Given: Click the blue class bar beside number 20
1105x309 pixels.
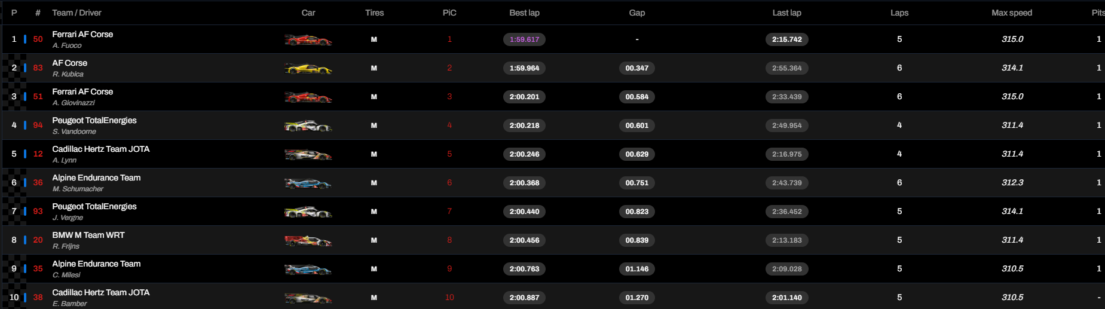Looking at the screenshot, I should pyautogui.click(x=25, y=240).
